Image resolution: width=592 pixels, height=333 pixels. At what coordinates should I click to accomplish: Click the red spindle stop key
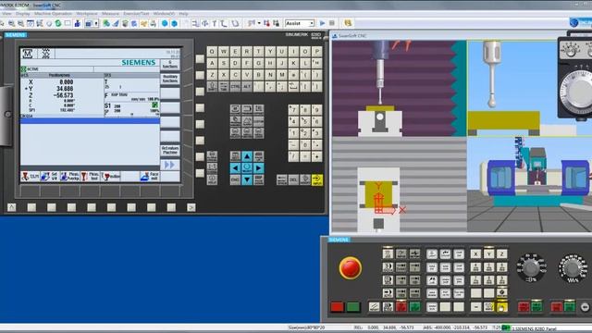[x=524, y=307]
